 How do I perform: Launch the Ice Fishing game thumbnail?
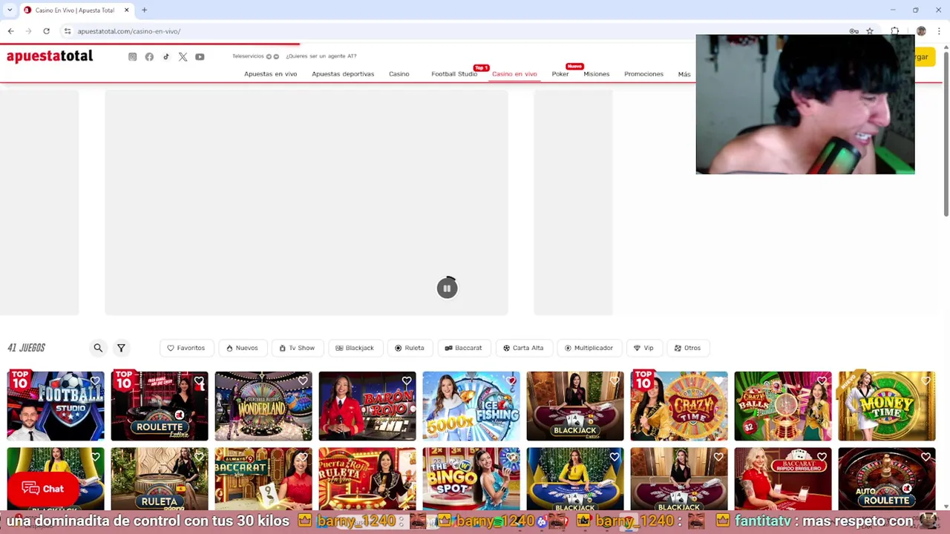tap(471, 406)
